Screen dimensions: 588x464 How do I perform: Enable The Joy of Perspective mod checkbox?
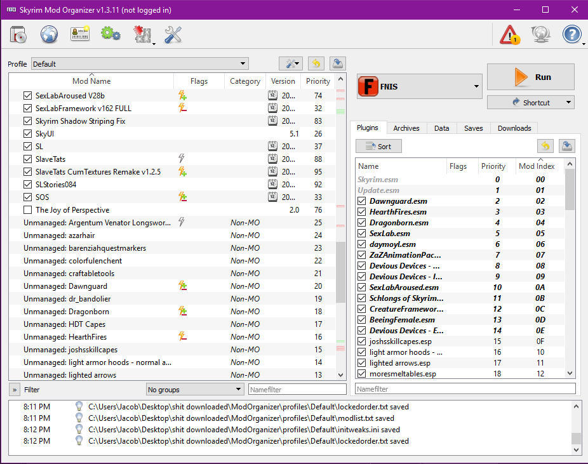tap(27, 210)
